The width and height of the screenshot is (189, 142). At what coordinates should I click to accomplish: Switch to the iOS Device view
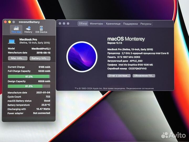(x=41, y=29)
